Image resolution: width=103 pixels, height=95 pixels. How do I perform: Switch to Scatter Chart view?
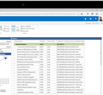click(18, 29)
